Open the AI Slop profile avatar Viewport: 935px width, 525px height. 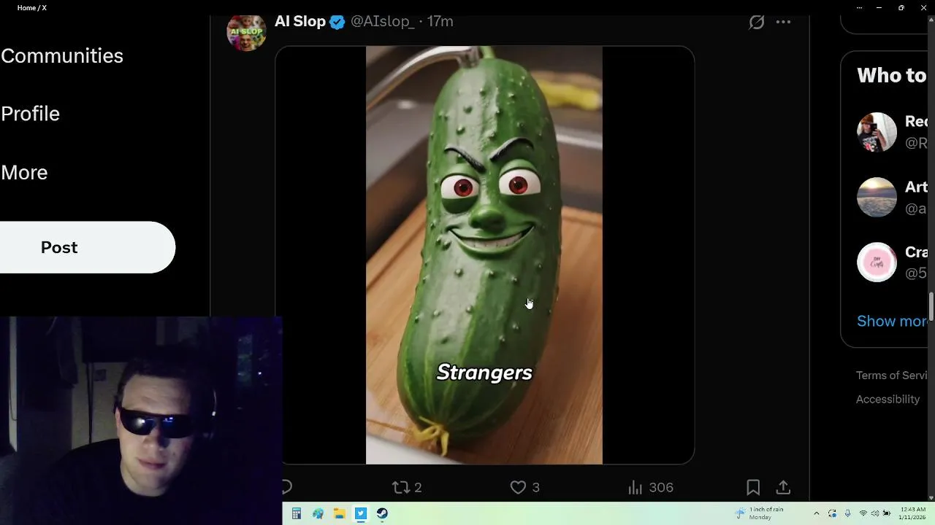246,32
